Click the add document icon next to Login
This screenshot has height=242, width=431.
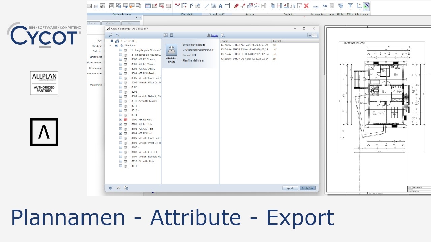click(223, 35)
